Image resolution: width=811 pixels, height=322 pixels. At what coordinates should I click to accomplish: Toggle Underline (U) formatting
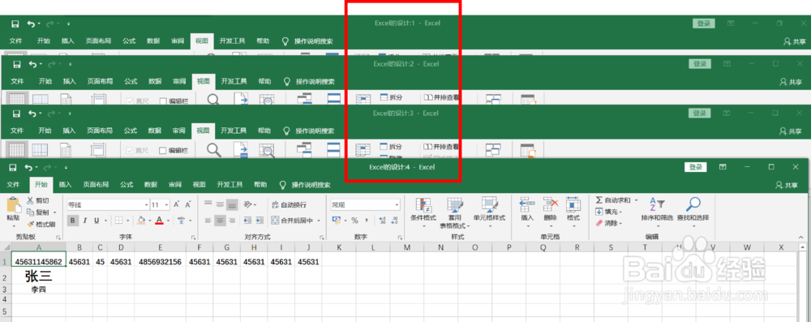[x=97, y=221]
